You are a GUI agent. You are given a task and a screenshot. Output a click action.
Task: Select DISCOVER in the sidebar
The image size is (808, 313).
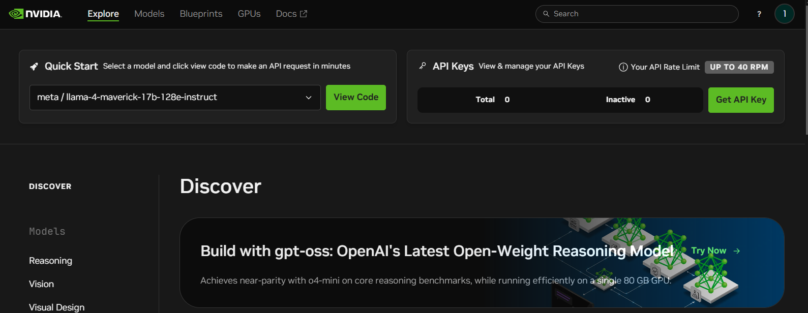pos(50,186)
